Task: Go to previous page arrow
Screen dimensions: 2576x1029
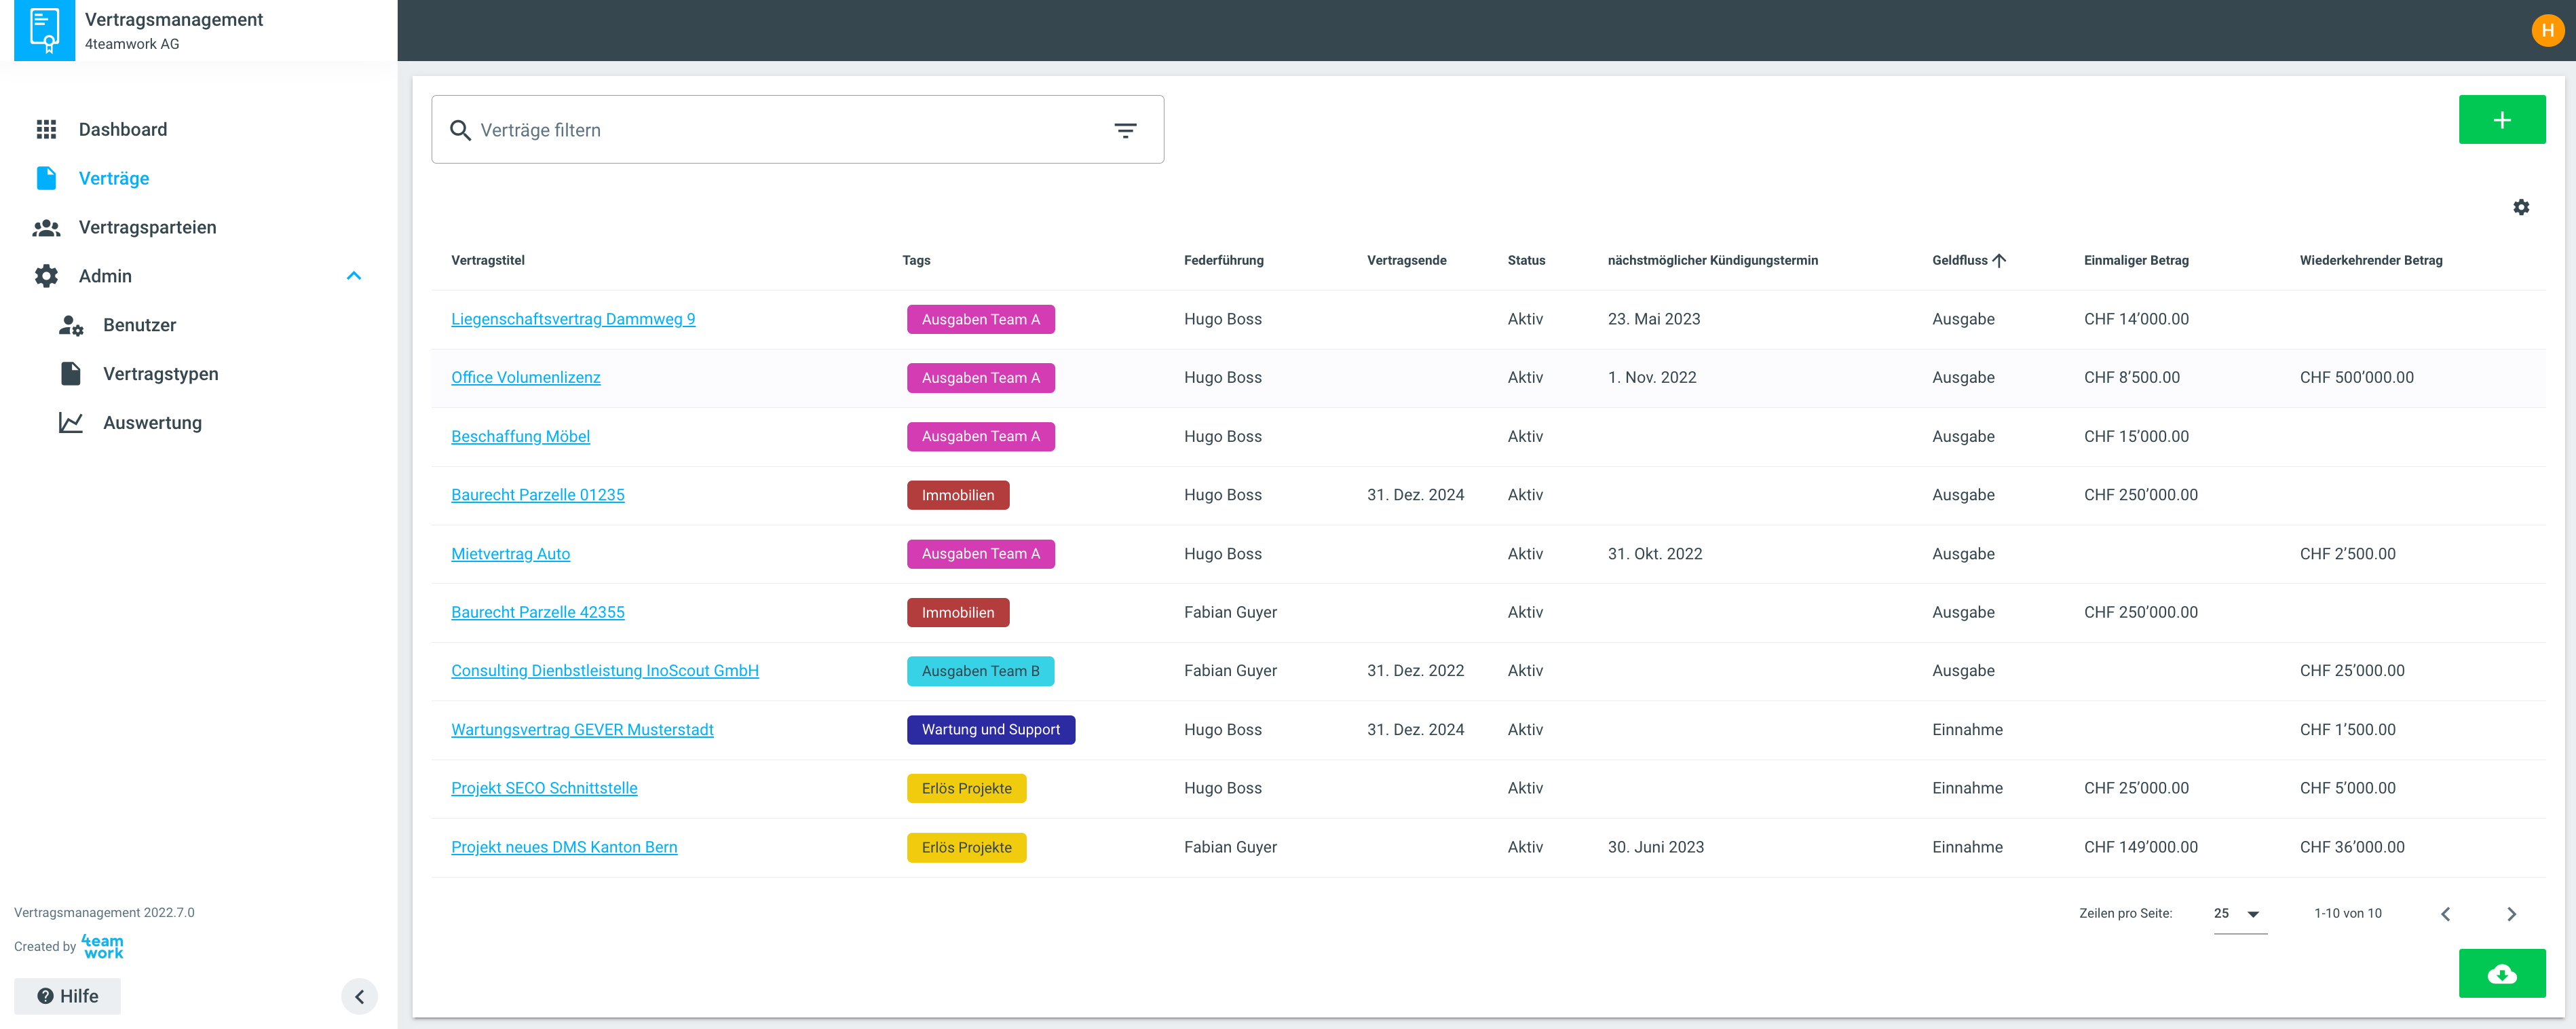Action: click(2445, 913)
